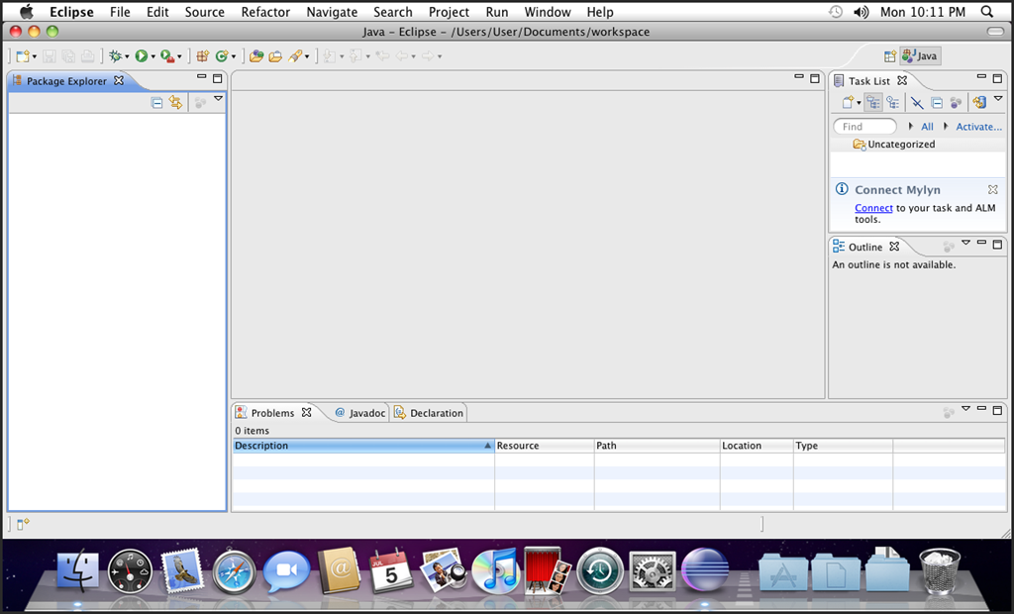Click the Connect hyperlink for Mylyn
Screen dimensions: 1014x614
click(x=873, y=208)
